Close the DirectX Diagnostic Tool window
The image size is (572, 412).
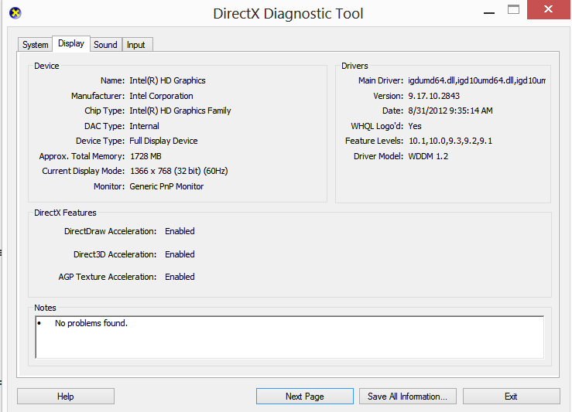(548, 9)
